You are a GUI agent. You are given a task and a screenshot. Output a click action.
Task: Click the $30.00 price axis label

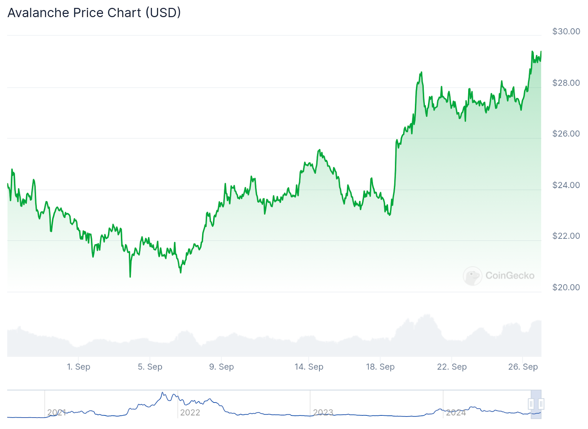566,32
